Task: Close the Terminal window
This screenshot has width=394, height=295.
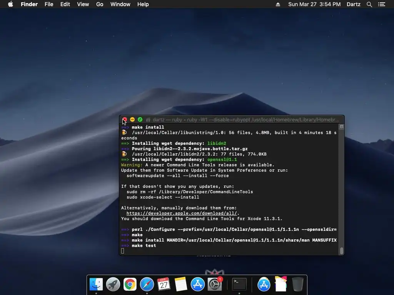Action: point(125,120)
